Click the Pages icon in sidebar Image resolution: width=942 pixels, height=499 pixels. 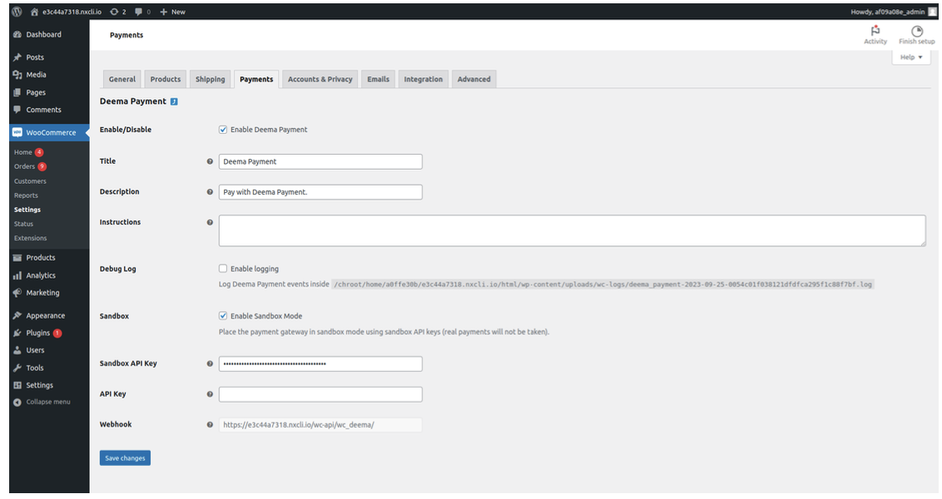pos(17,92)
